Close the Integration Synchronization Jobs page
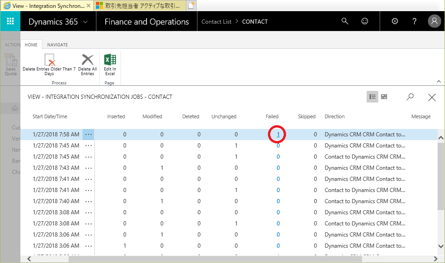The image size is (445, 263). 432,97
